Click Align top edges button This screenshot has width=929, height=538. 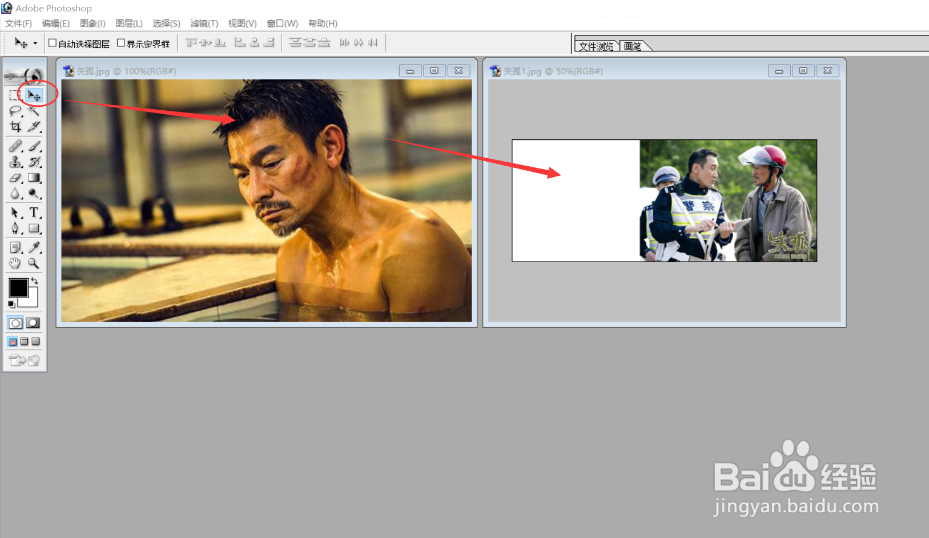point(192,43)
